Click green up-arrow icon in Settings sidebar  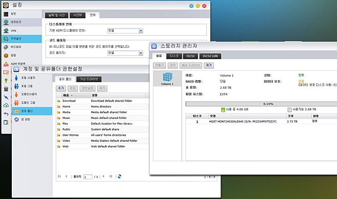point(6,81)
